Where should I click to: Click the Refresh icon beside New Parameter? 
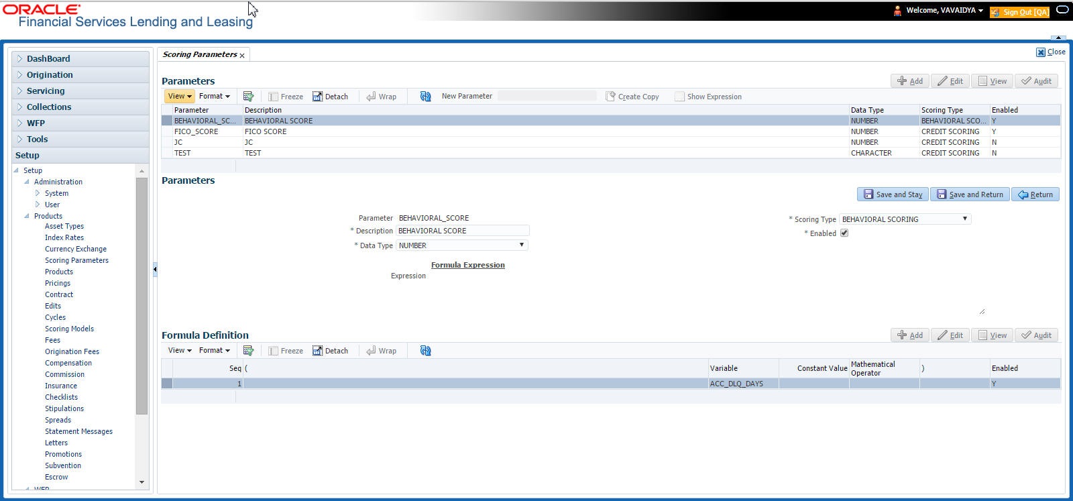tap(425, 97)
